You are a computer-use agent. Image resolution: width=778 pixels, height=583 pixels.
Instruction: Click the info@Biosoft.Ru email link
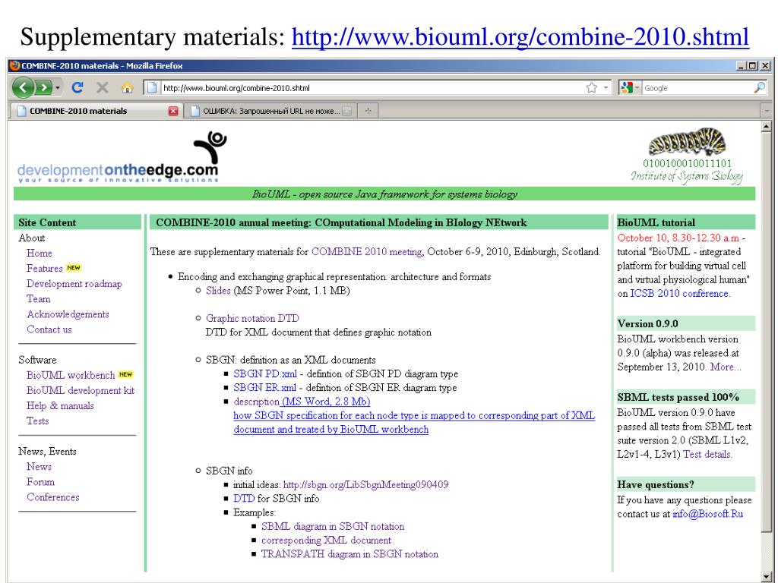pyautogui.click(x=708, y=514)
